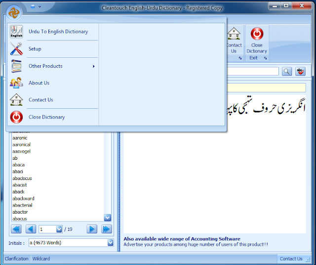Go to the next page of words
316x265 pixels.
pyautogui.click(x=92, y=229)
